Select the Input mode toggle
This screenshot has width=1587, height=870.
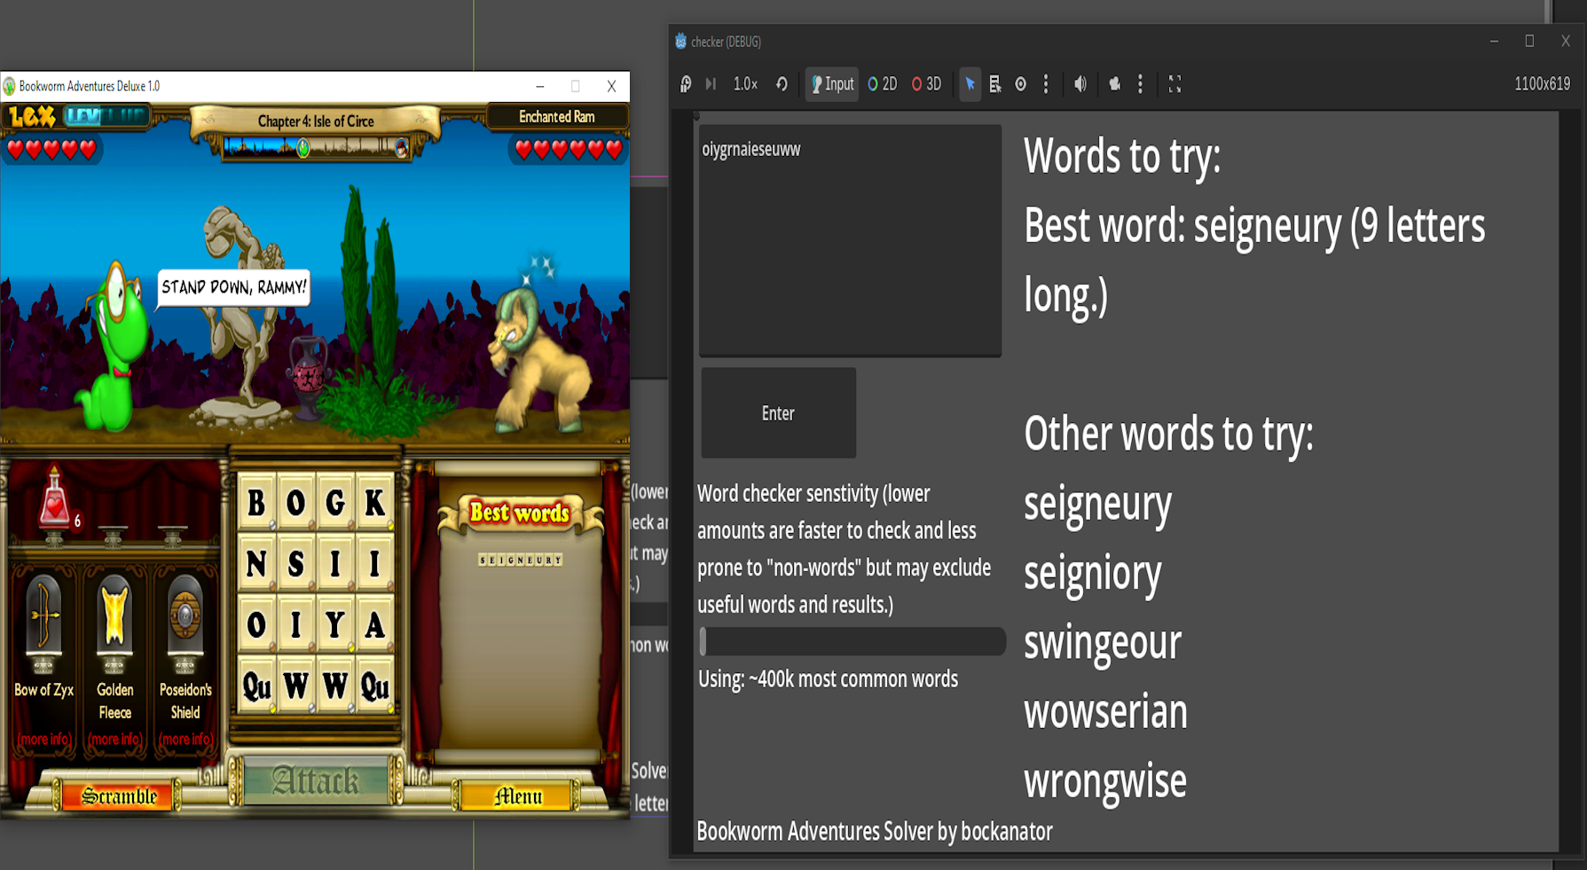832,84
